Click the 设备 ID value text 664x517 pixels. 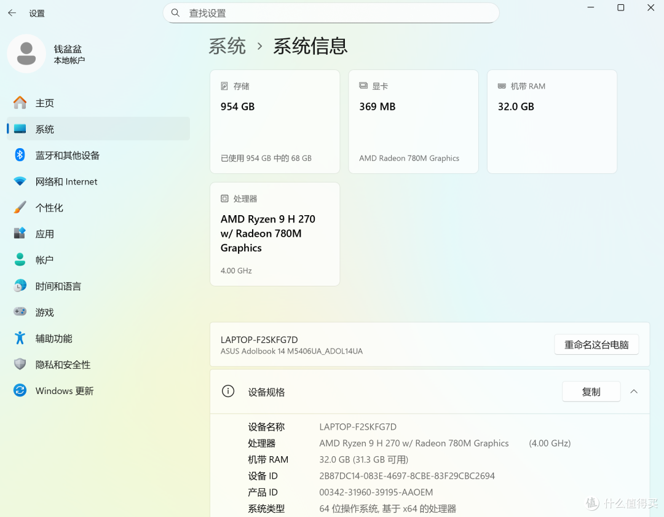click(x=407, y=475)
